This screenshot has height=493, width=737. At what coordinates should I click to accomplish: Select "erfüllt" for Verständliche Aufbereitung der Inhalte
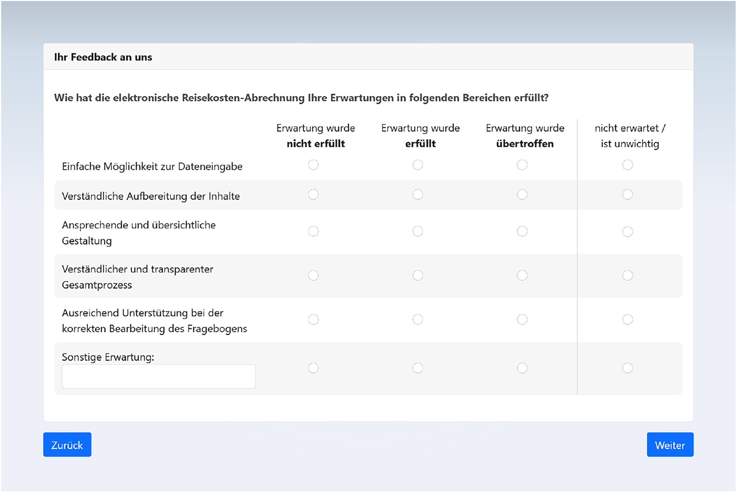click(418, 194)
